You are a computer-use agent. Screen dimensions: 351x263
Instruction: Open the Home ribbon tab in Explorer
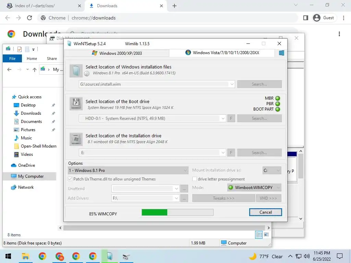click(32, 59)
